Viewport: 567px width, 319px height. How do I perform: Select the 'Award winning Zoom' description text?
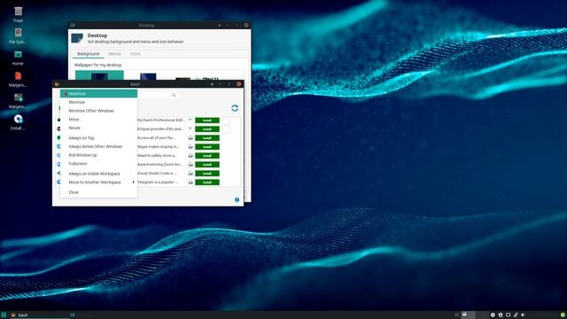(x=159, y=165)
